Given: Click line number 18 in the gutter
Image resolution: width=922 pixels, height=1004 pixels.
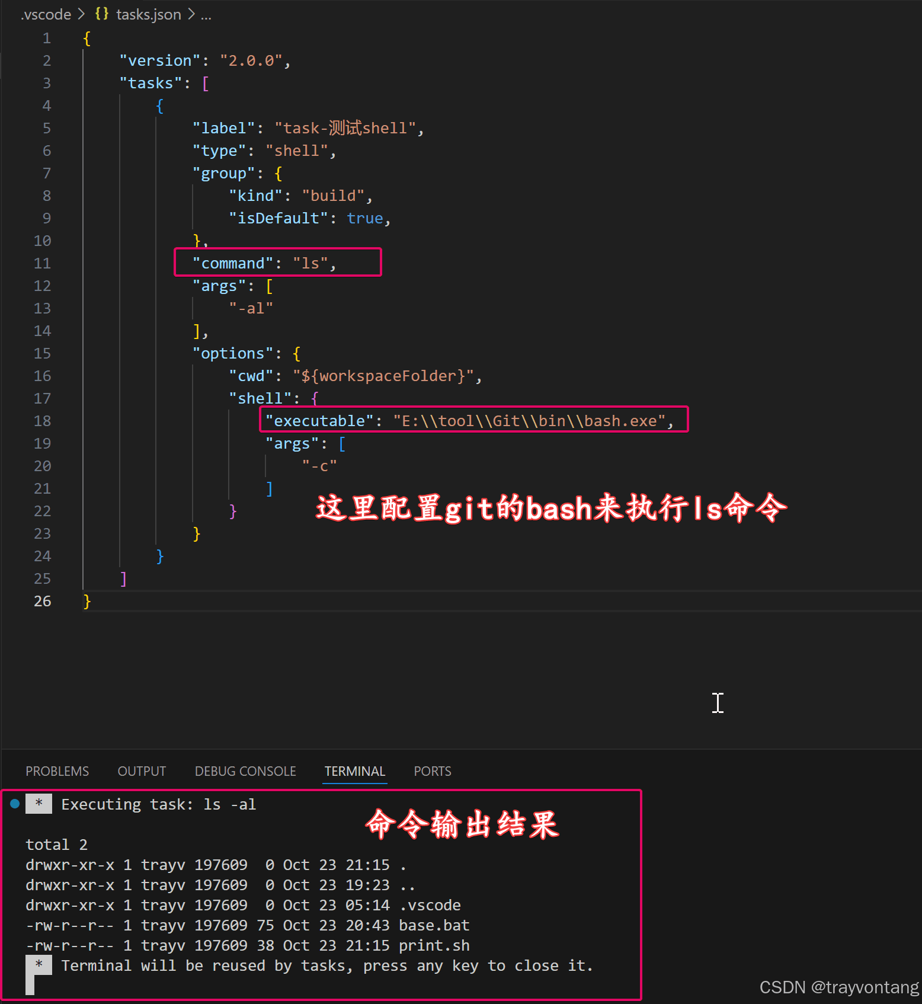Looking at the screenshot, I should pos(42,421).
